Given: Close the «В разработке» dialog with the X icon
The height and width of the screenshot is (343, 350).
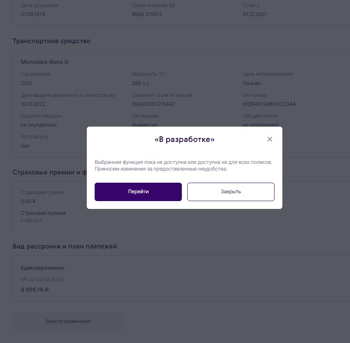Looking at the screenshot, I should tap(269, 139).
